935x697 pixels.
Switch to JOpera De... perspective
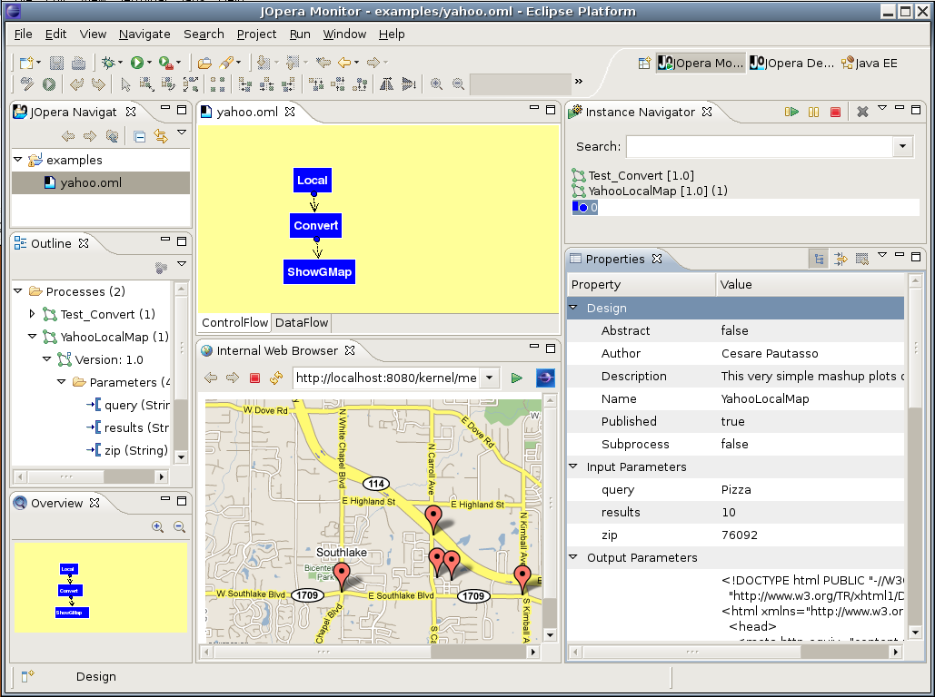[792, 64]
